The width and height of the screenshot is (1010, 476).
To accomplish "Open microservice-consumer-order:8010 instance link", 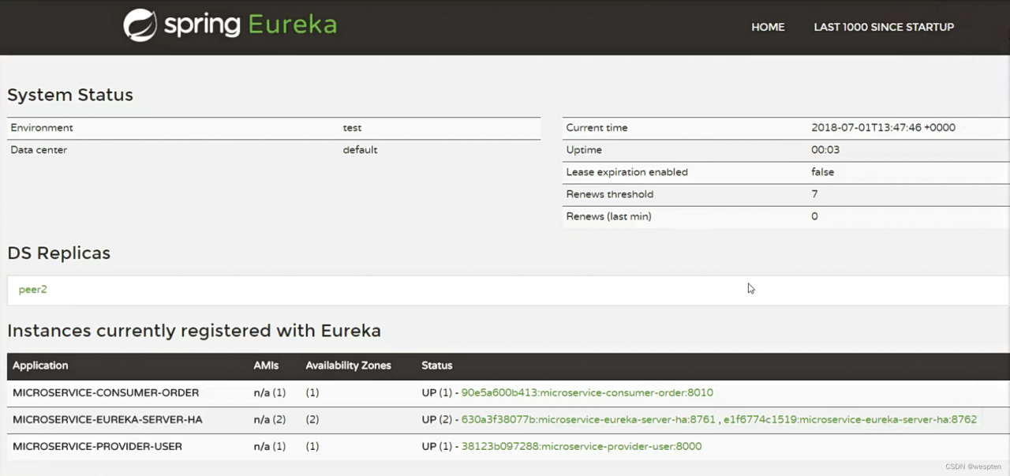I will (587, 392).
